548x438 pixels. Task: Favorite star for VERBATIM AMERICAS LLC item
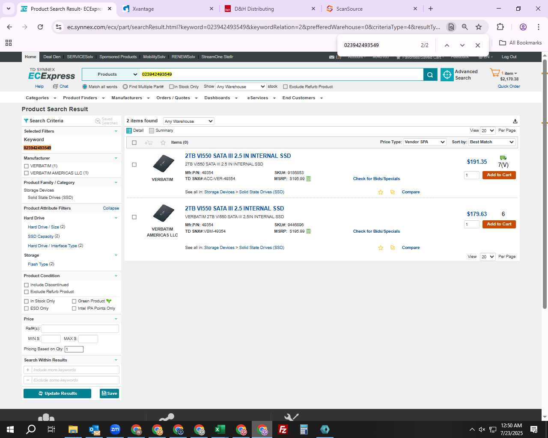(381, 248)
